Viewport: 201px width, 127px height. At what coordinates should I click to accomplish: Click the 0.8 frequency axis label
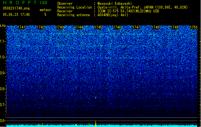pyautogui.click(x=3, y=89)
